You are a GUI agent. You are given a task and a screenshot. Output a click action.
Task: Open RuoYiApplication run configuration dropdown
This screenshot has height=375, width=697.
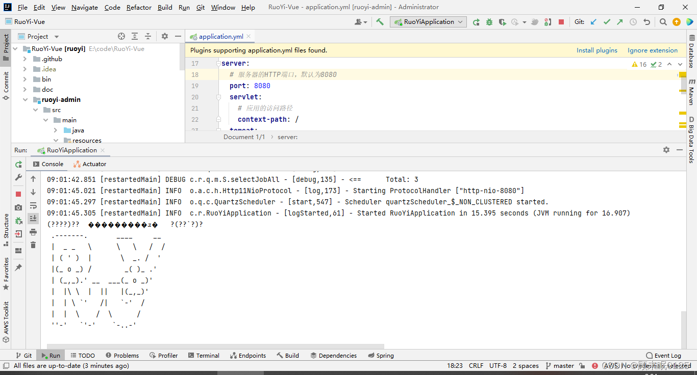[429, 22]
